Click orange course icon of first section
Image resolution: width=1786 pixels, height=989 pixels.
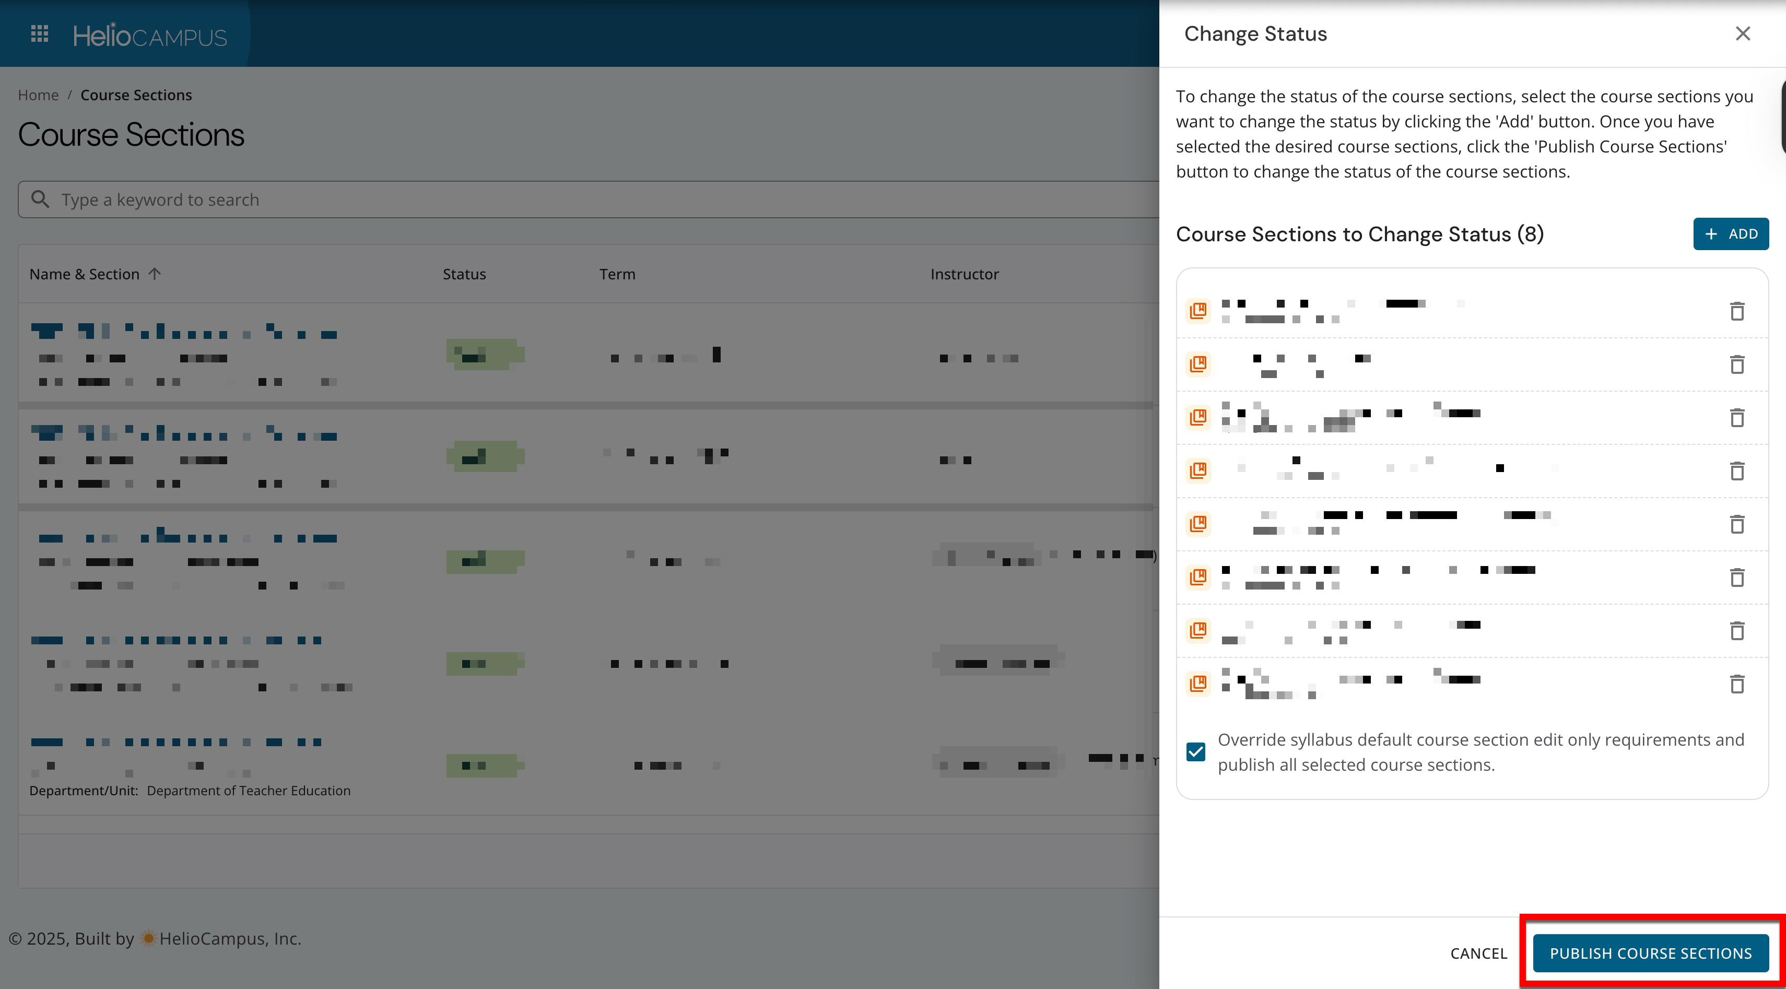pos(1198,311)
